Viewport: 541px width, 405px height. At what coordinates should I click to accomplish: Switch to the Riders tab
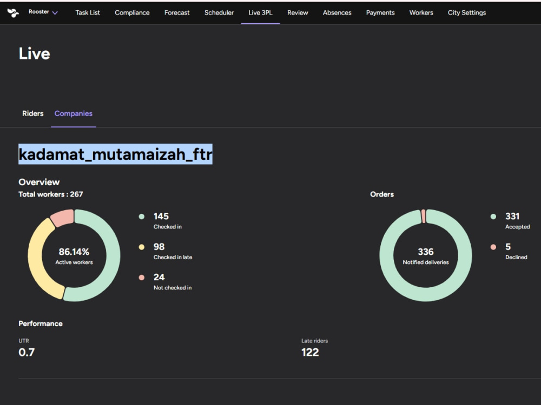(x=33, y=113)
